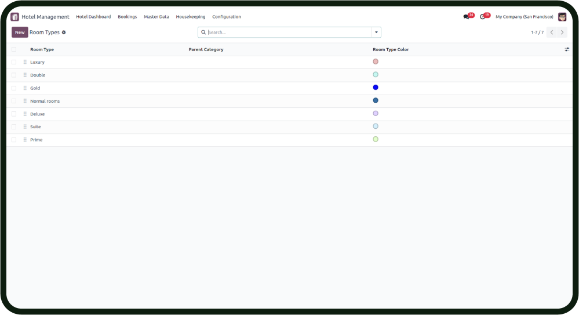Open the Bookings menu
Viewport: 579px width, 315px height.
(127, 17)
